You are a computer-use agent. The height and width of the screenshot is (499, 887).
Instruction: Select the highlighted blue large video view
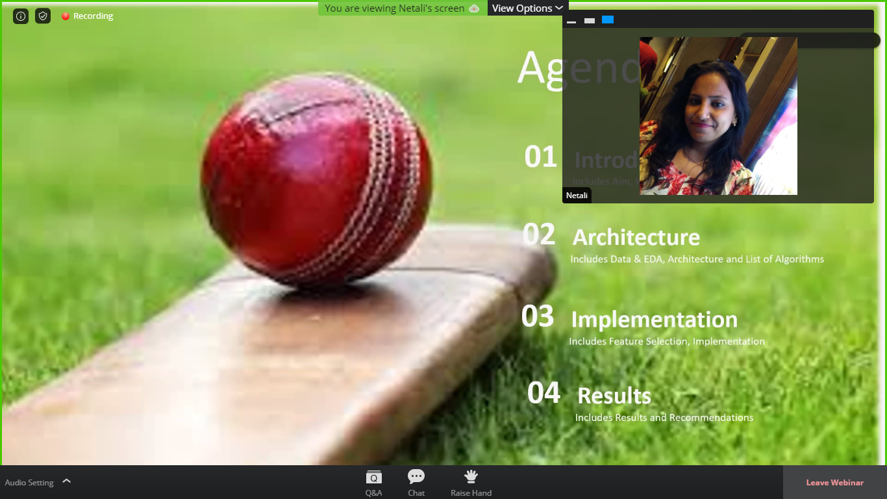pyautogui.click(x=608, y=20)
